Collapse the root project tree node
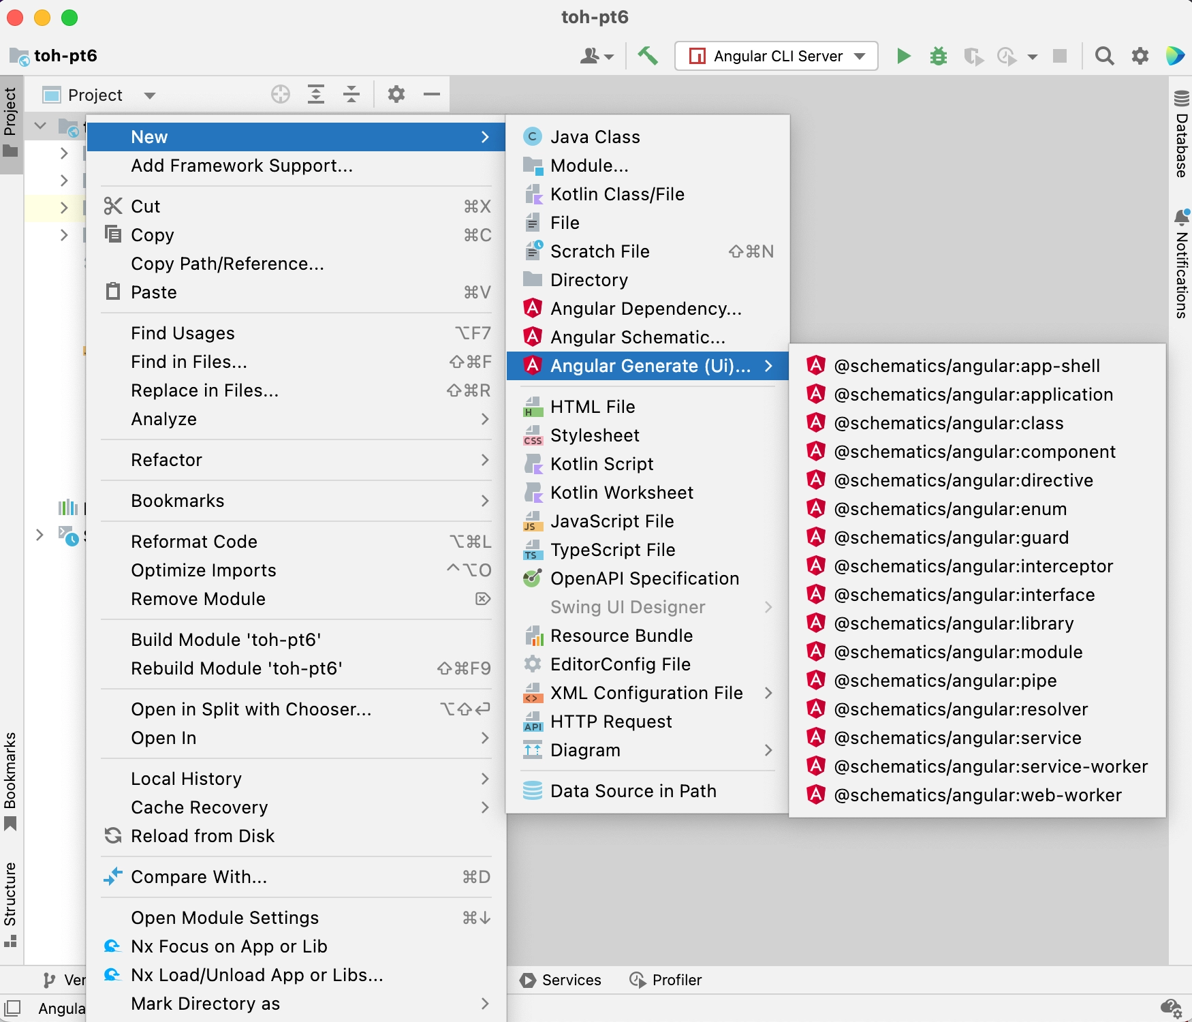Viewport: 1192px width, 1022px height. [x=40, y=126]
